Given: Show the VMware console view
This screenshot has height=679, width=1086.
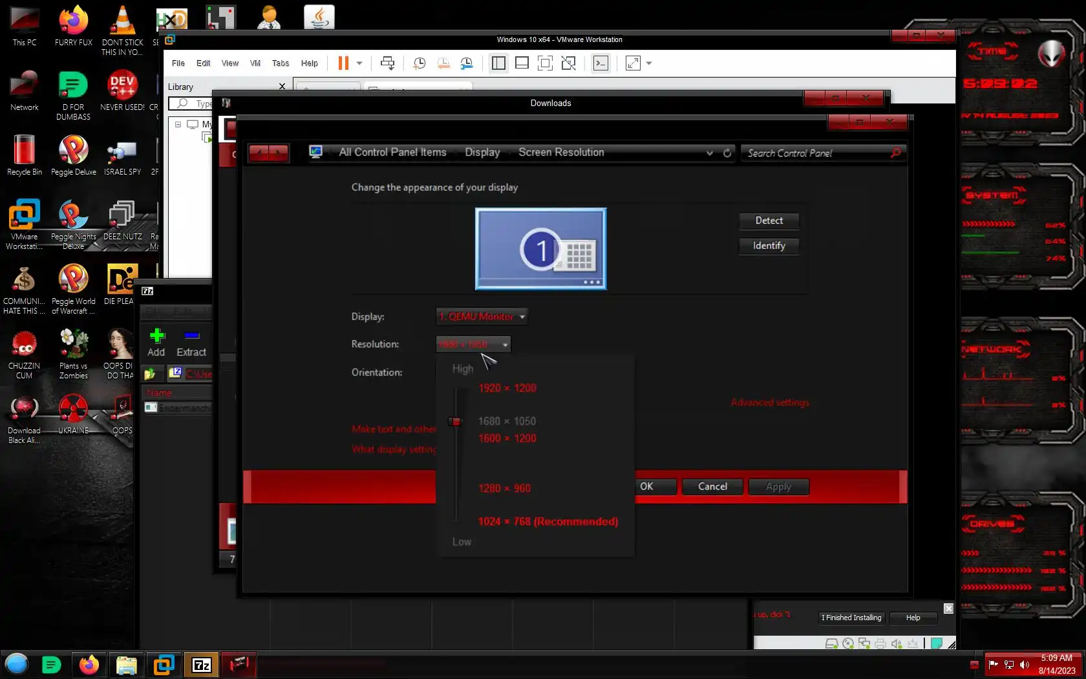Looking at the screenshot, I should pos(601,63).
